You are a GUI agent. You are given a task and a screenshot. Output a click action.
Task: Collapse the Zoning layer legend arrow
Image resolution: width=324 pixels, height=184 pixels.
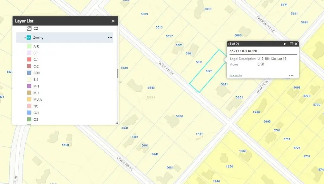click(25, 38)
